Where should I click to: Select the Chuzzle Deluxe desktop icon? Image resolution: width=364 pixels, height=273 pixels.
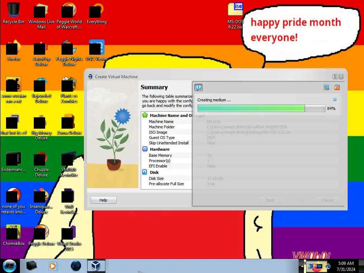coord(41,164)
